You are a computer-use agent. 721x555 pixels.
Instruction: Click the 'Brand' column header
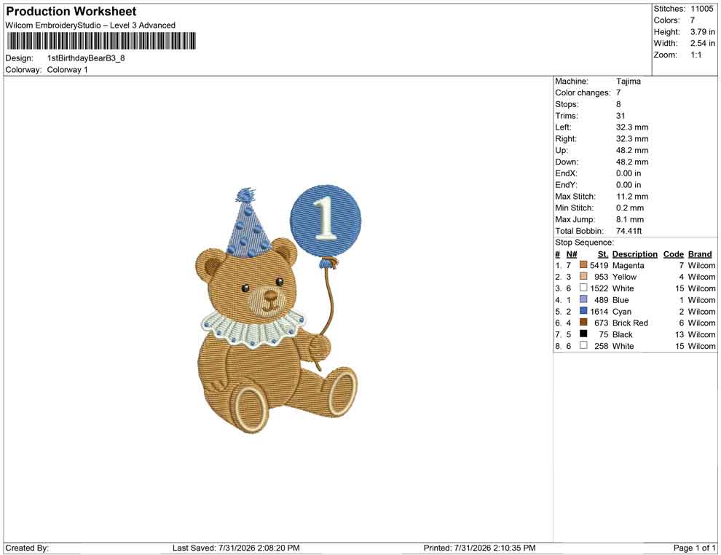pyautogui.click(x=700, y=254)
